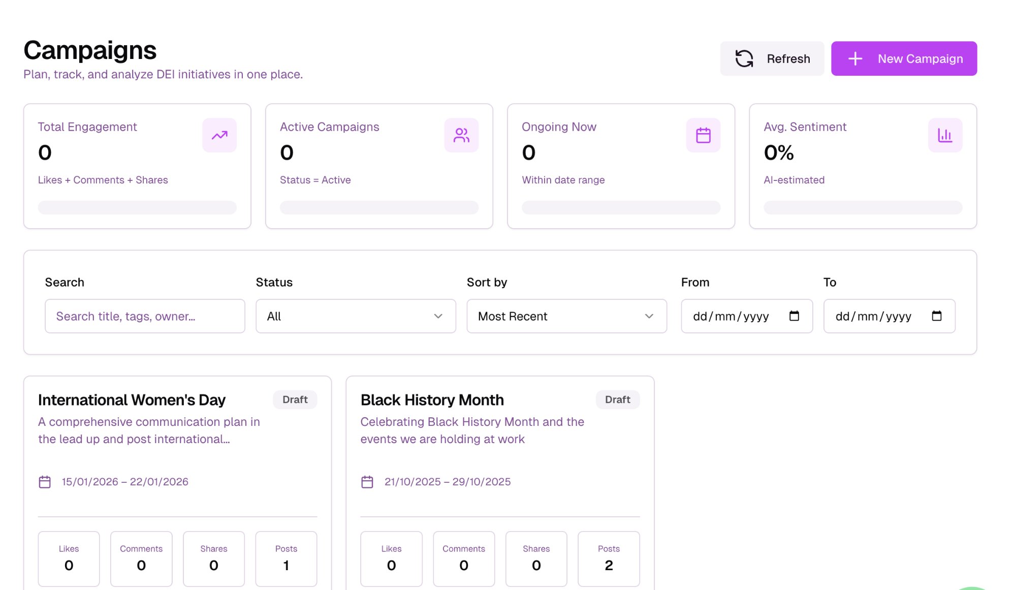Create a New Campaign
The image size is (1016, 590).
(x=904, y=59)
